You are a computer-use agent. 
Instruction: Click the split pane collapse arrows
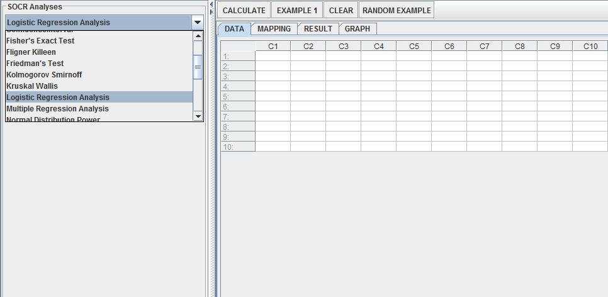(212, 5)
